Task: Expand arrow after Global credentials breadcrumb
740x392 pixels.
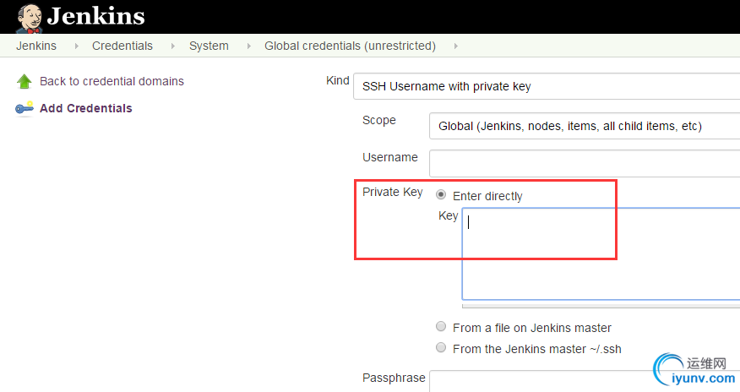Action: [455, 46]
